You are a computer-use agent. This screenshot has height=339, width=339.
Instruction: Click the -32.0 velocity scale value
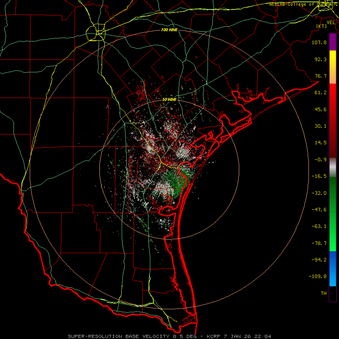point(319,193)
